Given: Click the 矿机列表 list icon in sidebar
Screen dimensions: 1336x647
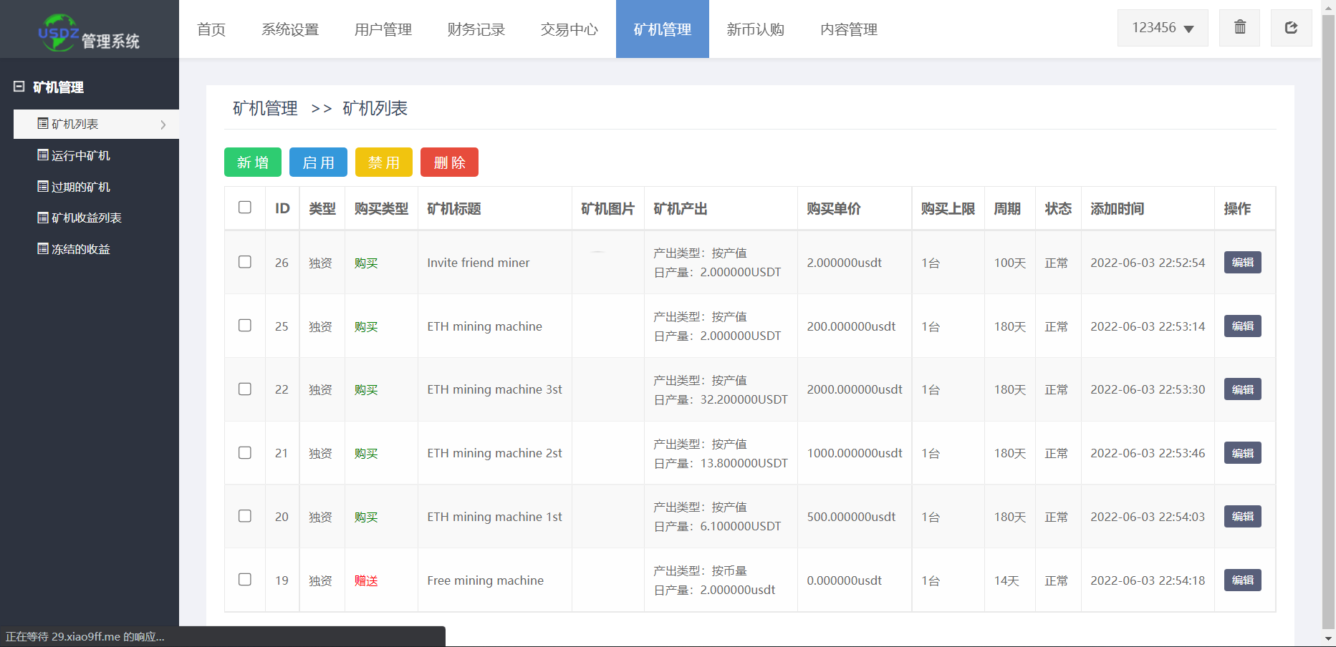Looking at the screenshot, I should (43, 124).
